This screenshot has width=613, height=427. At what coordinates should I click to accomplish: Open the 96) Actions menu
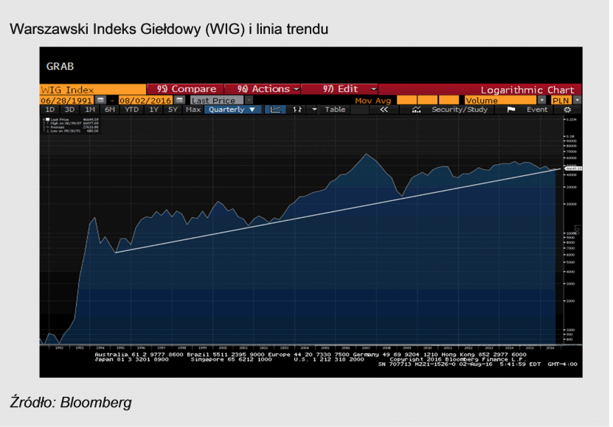click(263, 89)
